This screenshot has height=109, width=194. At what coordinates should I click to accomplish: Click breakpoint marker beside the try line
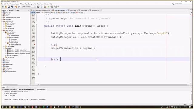pos(35,45)
